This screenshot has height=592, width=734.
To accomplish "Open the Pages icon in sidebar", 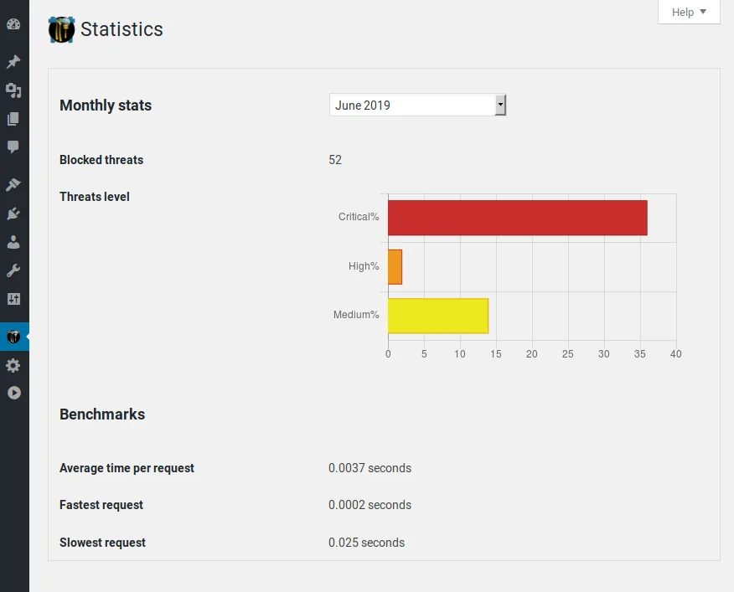I will pyautogui.click(x=13, y=119).
